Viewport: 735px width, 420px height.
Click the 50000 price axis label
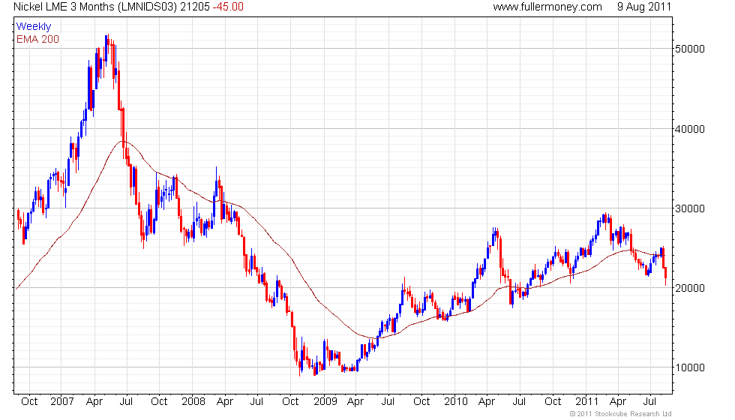pyautogui.click(x=689, y=49)
